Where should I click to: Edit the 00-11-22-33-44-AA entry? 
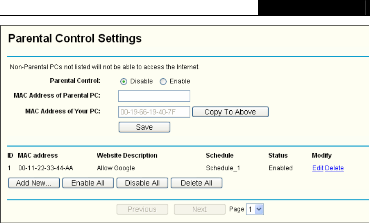(x=318, y=168)
